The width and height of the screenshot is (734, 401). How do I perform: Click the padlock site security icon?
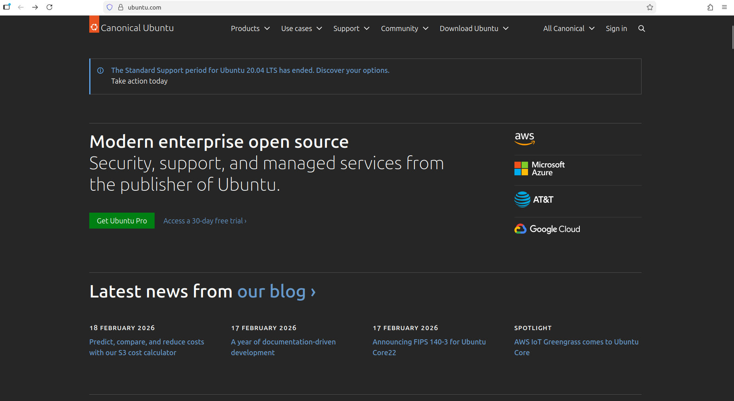[121, 7]
